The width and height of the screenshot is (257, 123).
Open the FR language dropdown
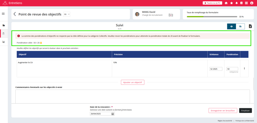tap(67, 14)
